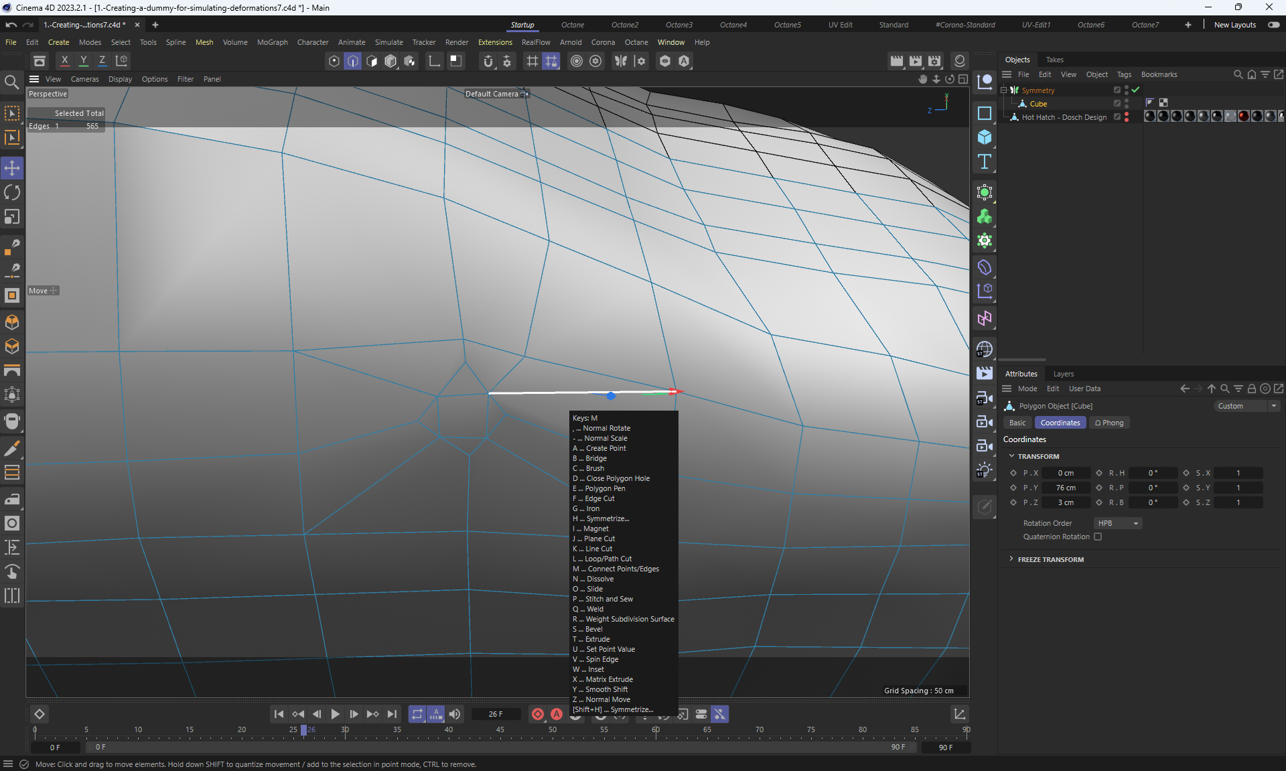Open the Takes tab
Viewport: 1286px width, 771px height.
point(1054,60)
